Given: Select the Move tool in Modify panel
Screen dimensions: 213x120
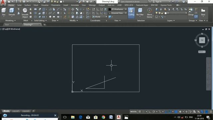Looking at the screenshot, I should pos(73,9).
